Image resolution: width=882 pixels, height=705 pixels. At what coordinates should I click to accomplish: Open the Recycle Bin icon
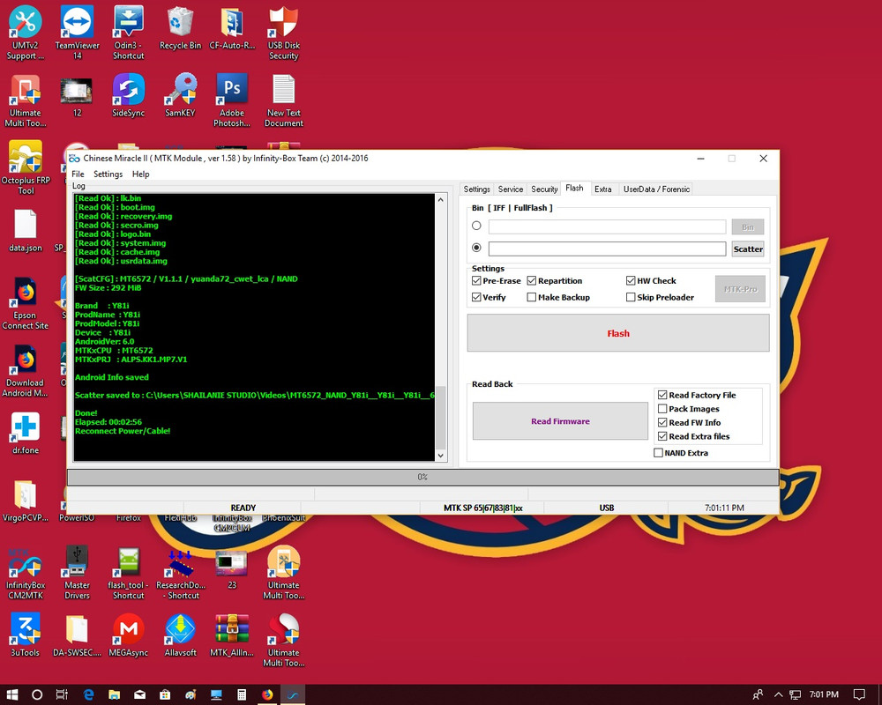point(180,28)
